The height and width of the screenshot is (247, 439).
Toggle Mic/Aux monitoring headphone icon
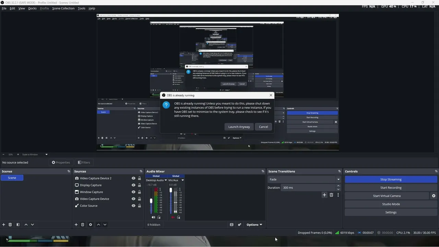click(179, 217)
